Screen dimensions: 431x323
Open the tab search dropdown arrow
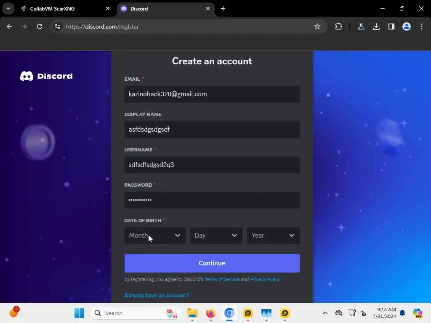point(8,8)
